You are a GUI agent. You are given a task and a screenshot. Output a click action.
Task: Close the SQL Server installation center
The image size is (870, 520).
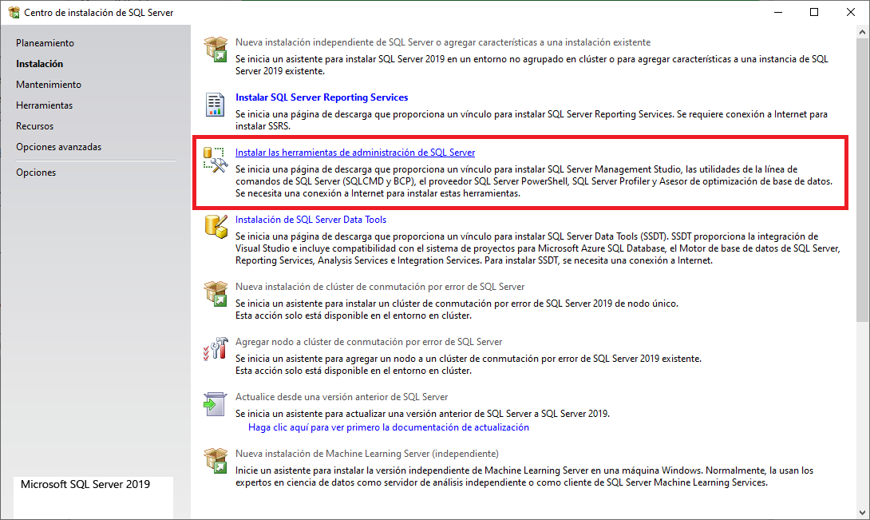point(851,12)
